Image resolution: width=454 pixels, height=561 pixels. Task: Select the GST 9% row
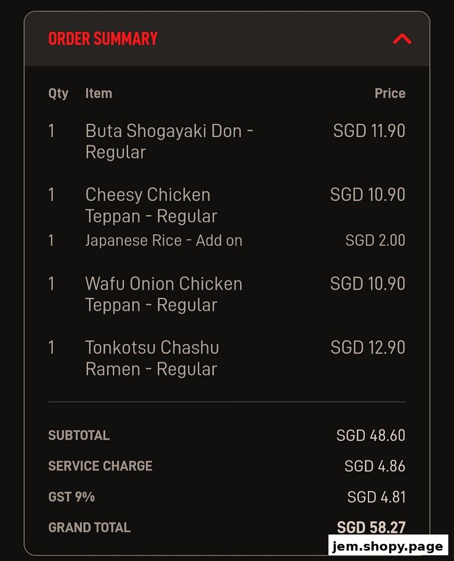[x=71, y=497]
